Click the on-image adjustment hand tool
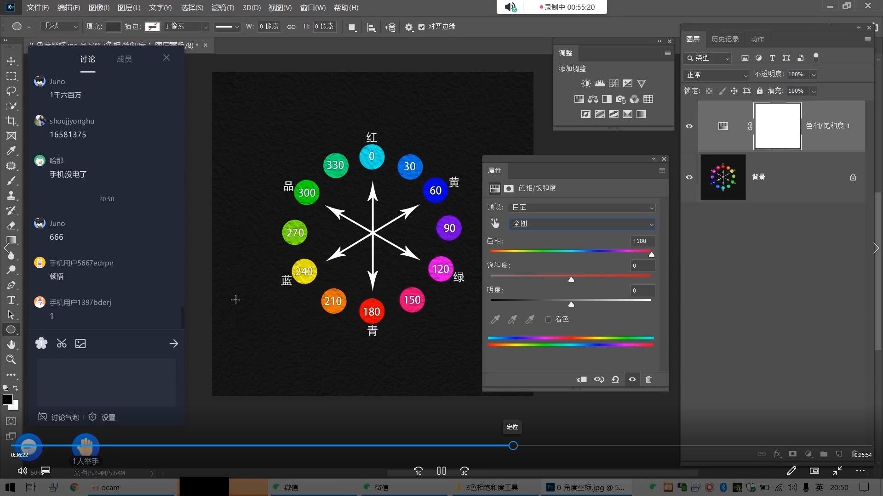This screenshot has width=883, height=496. tap(495, 223)
